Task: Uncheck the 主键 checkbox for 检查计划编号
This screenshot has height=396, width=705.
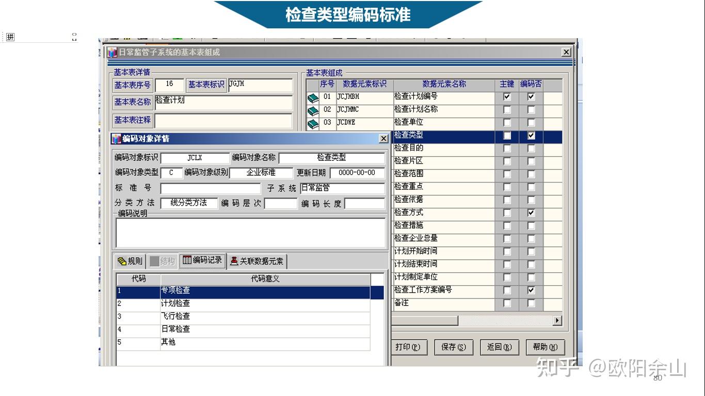Action: 506,96
